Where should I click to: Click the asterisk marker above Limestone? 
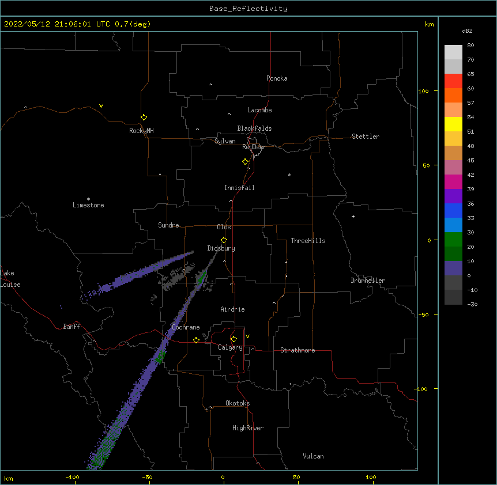[88, 199]
